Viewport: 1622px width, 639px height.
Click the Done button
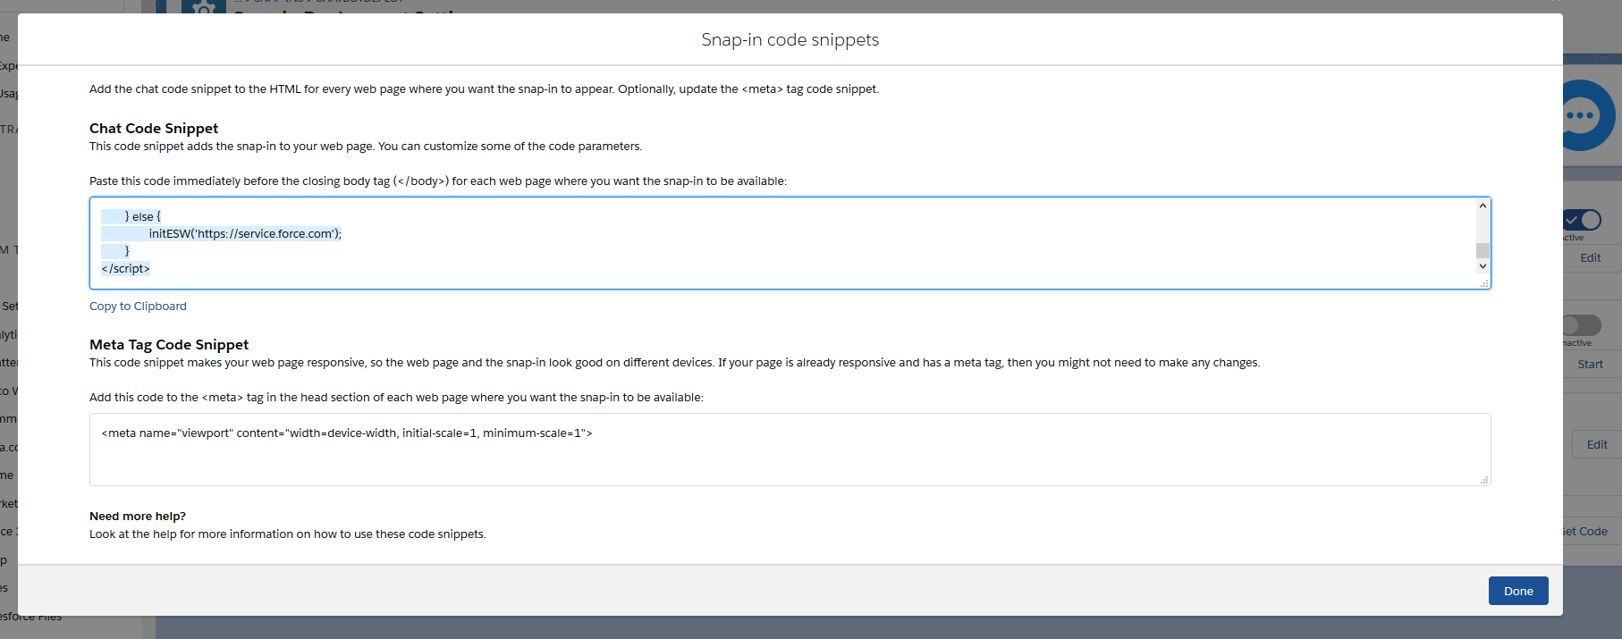click(x=1518, y=591)
